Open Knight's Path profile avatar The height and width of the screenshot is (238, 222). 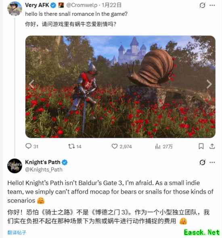click(x=15, y=166)
